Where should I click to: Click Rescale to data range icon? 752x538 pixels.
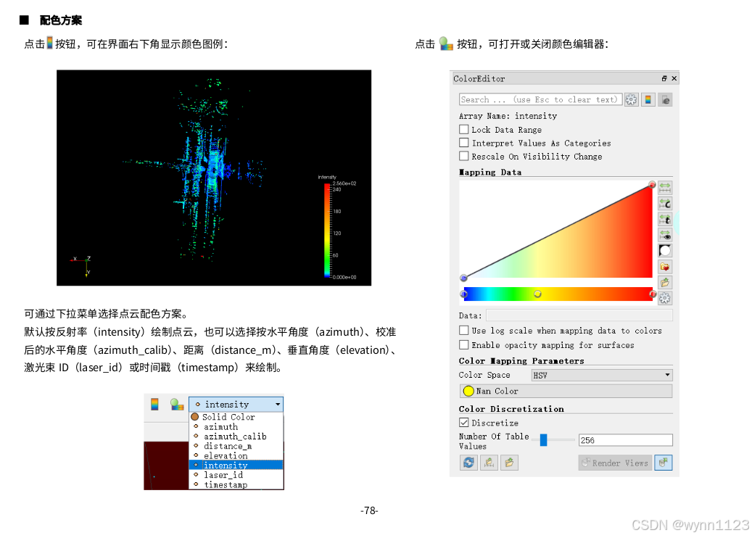pos(665,187)
